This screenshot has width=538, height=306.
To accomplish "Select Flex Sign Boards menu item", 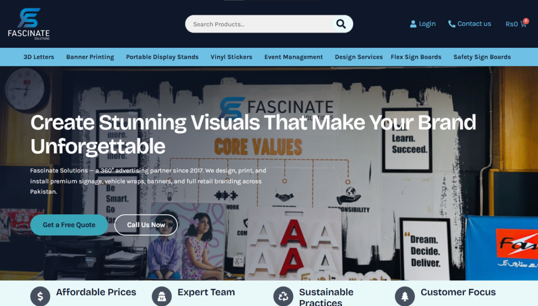I will click(x=416, y=57).
